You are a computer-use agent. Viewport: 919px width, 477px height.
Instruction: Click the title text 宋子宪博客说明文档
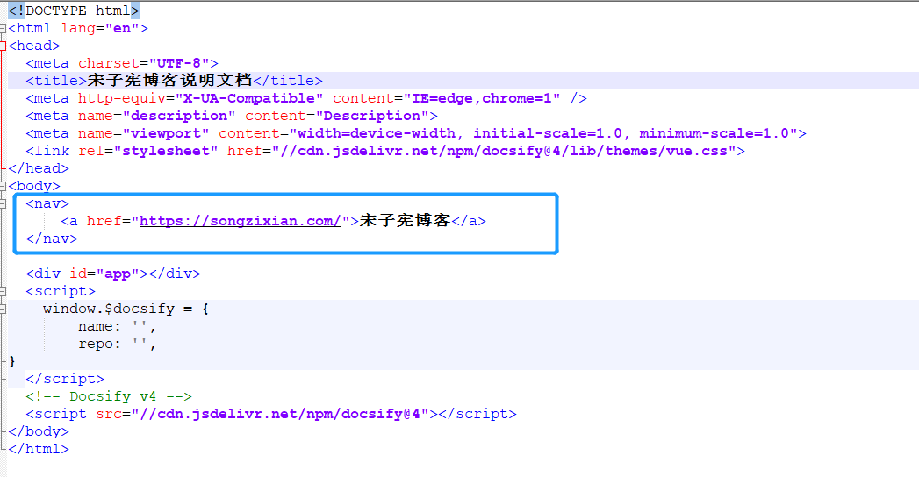(170, 80)
